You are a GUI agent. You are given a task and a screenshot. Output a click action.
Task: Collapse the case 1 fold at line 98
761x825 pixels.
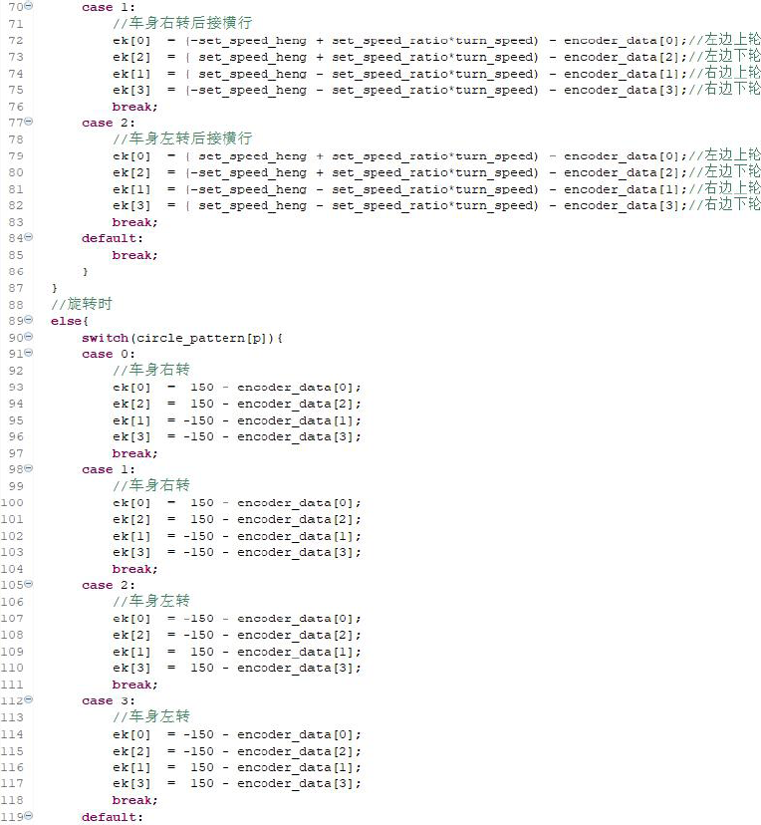pyautogui.click(x=29, y=468)
